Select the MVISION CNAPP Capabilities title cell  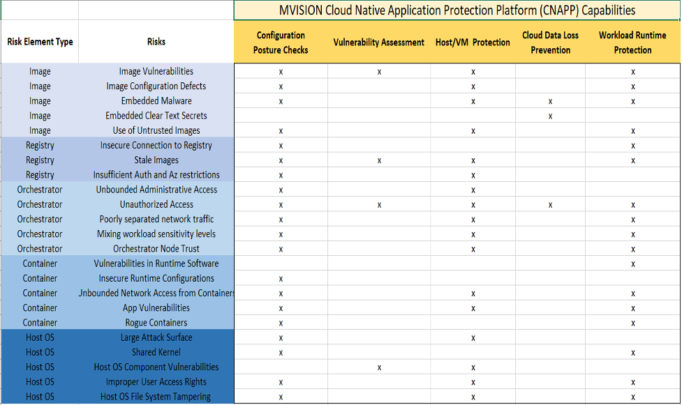457,10
